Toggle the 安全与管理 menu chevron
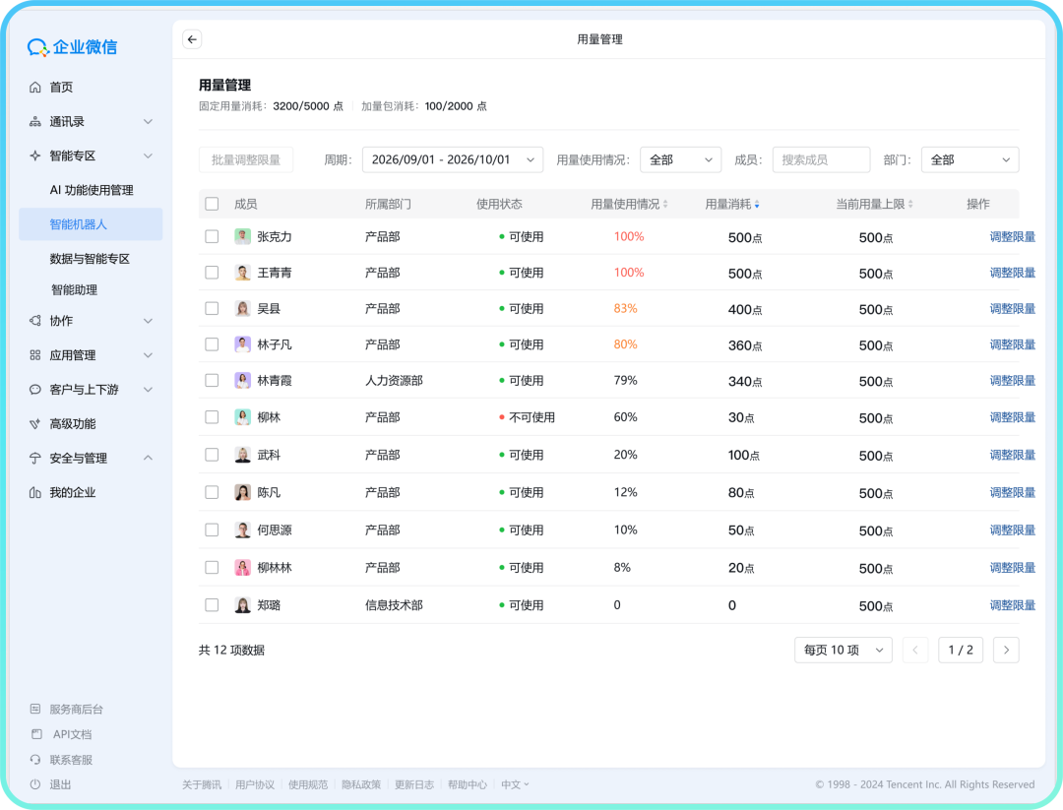This screenshot has width=1063, height=810. pos(148,459)
